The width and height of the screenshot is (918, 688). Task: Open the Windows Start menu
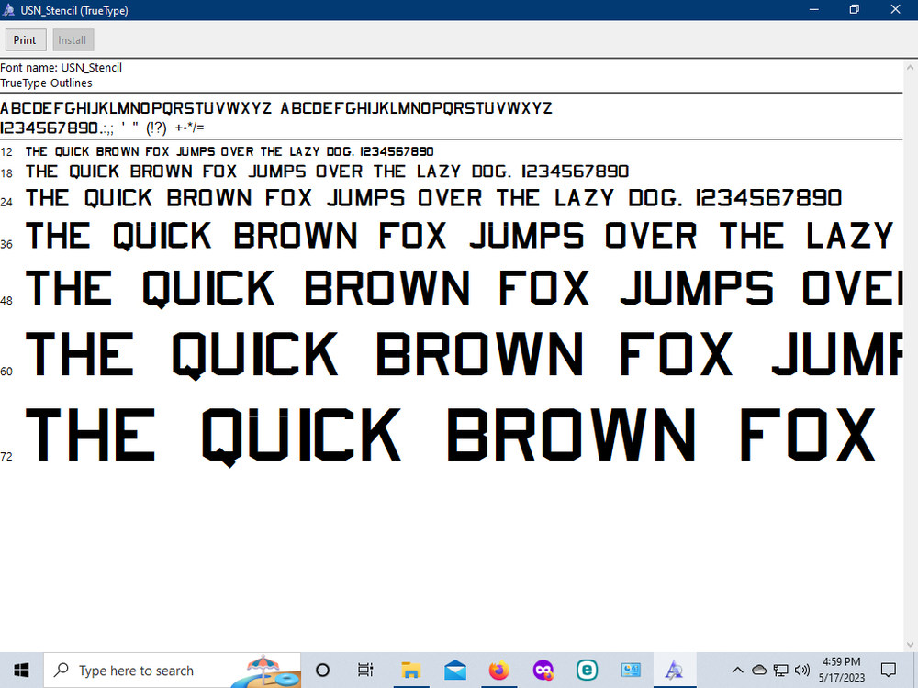22,670
